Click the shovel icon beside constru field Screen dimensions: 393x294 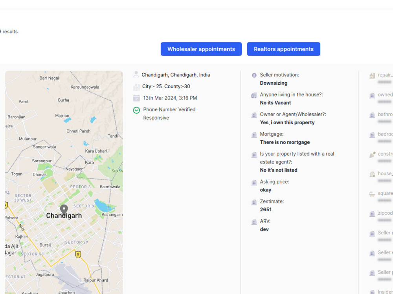click(373, 154)
